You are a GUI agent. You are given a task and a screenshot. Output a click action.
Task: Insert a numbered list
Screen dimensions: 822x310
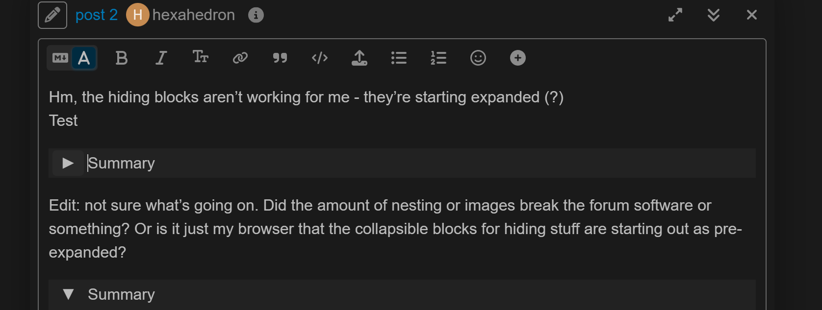[x=438, y=58]
